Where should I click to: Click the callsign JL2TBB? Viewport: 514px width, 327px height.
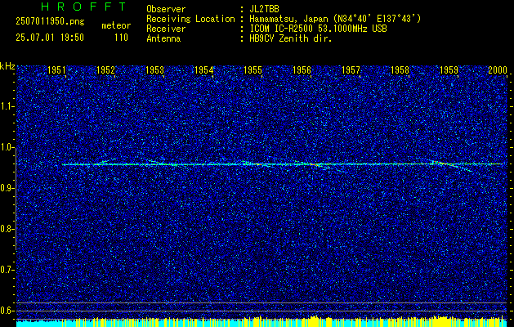click(x=264, y=9)
